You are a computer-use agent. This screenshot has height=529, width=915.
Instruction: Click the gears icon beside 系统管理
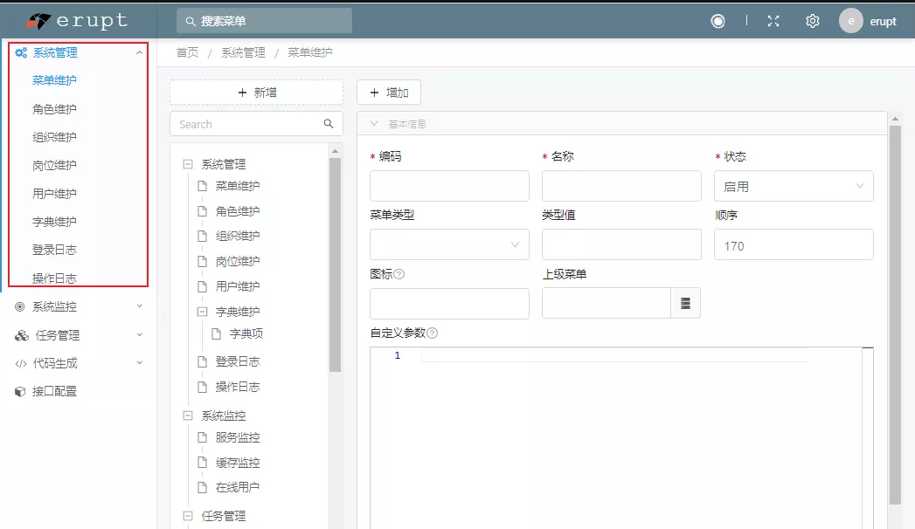(21, 53)
